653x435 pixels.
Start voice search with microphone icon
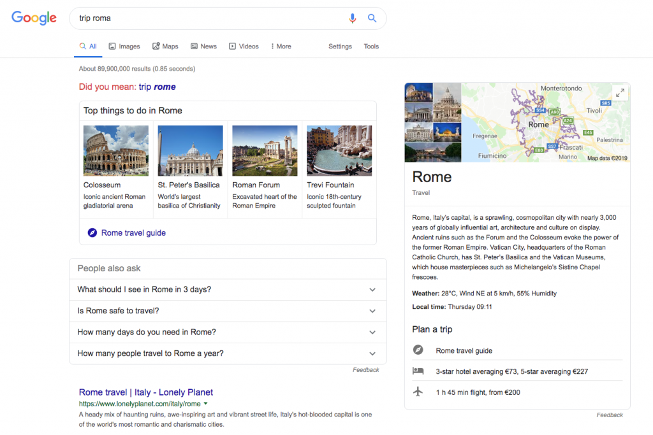[x=352, y=18]
